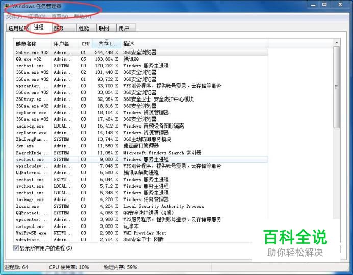Select the 360se.exe row using 93,732 K
The height and width of the screenshot is (275, 353).
coord(141,79)
